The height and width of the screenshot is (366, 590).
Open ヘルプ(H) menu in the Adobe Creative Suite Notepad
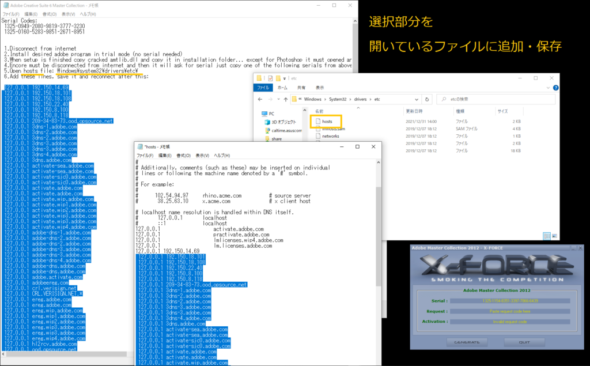pyautogui.click(x=88, y=14)
